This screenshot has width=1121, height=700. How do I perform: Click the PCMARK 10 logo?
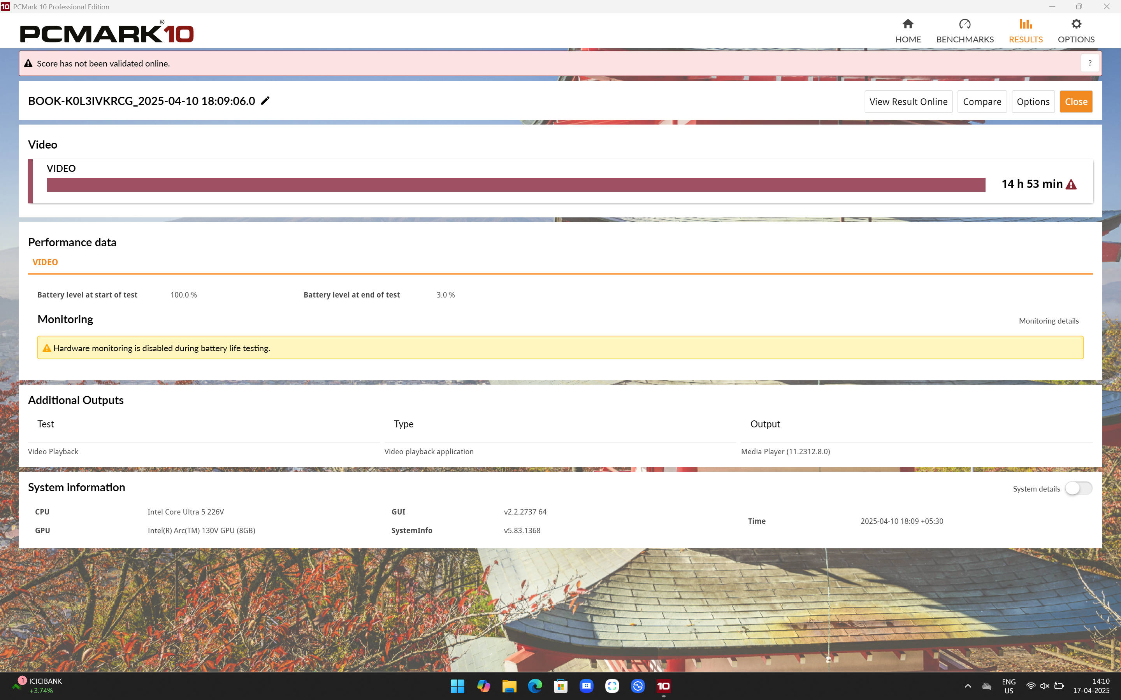point(107,31)
